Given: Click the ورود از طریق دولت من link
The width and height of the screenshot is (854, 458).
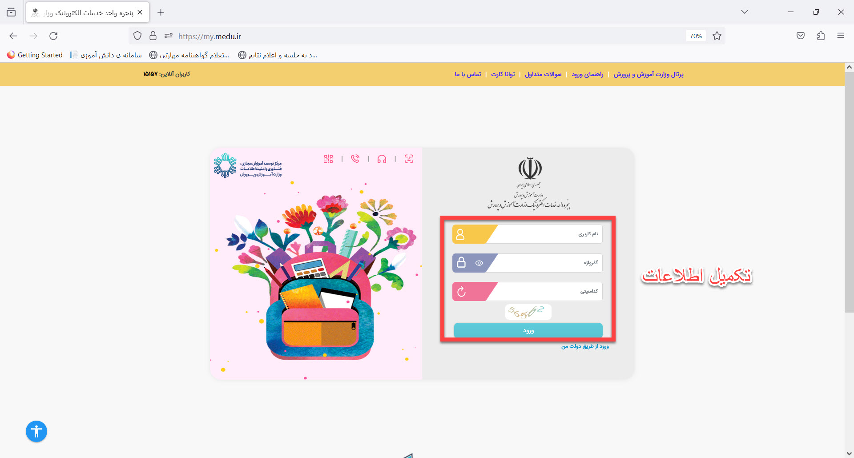Looking at the screenshot, I should point(584,346).
